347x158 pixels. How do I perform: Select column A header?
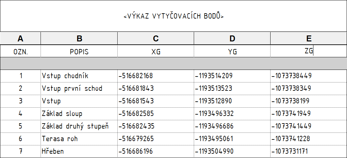(x=20, y=39)
